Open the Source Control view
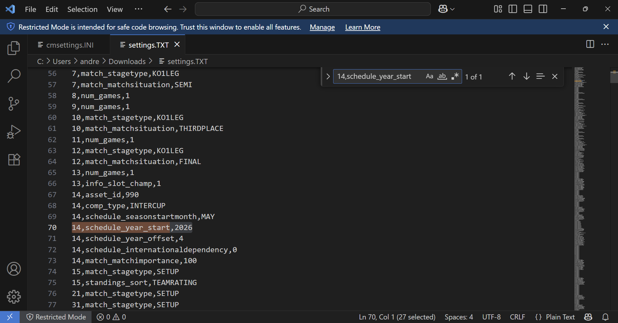The width and height of the screenshot is (618, 323). 14,104
